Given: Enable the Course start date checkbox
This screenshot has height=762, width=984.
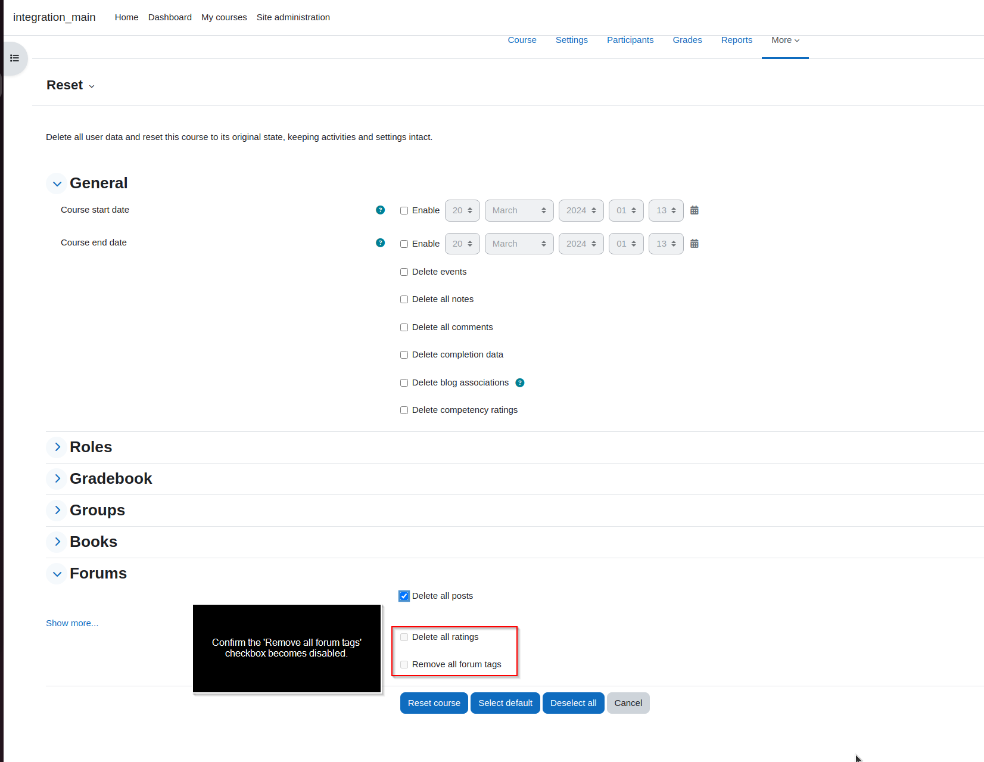Looking at the screenshot, I should [404, 210].
